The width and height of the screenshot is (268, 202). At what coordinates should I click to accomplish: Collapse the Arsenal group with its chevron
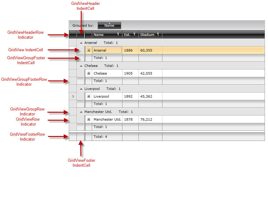tap(81, 43)
